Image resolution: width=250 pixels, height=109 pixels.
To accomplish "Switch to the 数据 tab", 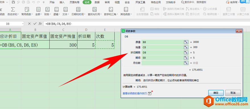I will pyautogui.click(x=97, y=2).
